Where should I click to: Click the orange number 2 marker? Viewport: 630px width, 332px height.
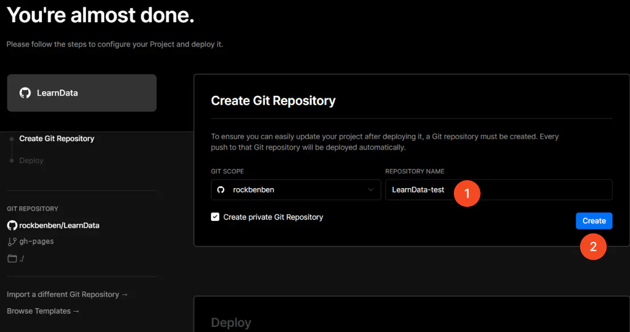tap(593, 247)
